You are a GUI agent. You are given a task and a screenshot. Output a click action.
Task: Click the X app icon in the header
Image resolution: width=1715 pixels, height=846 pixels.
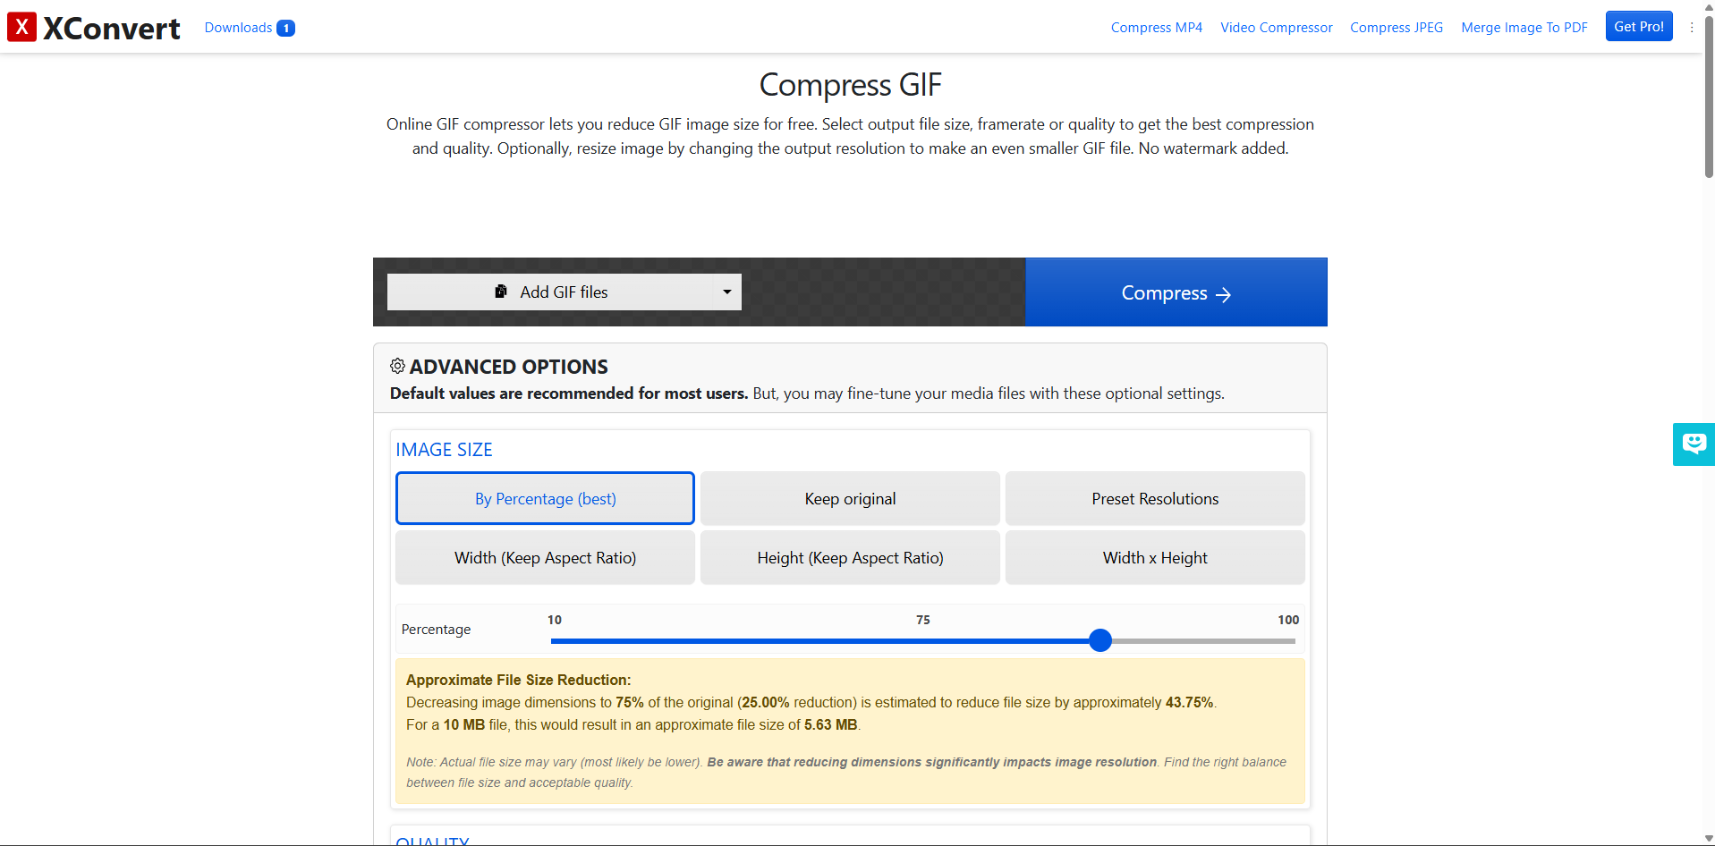coord(21,27)
